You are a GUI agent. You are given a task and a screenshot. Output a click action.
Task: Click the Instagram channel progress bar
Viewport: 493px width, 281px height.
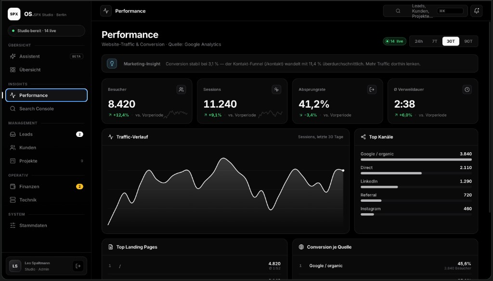(416, 215)
